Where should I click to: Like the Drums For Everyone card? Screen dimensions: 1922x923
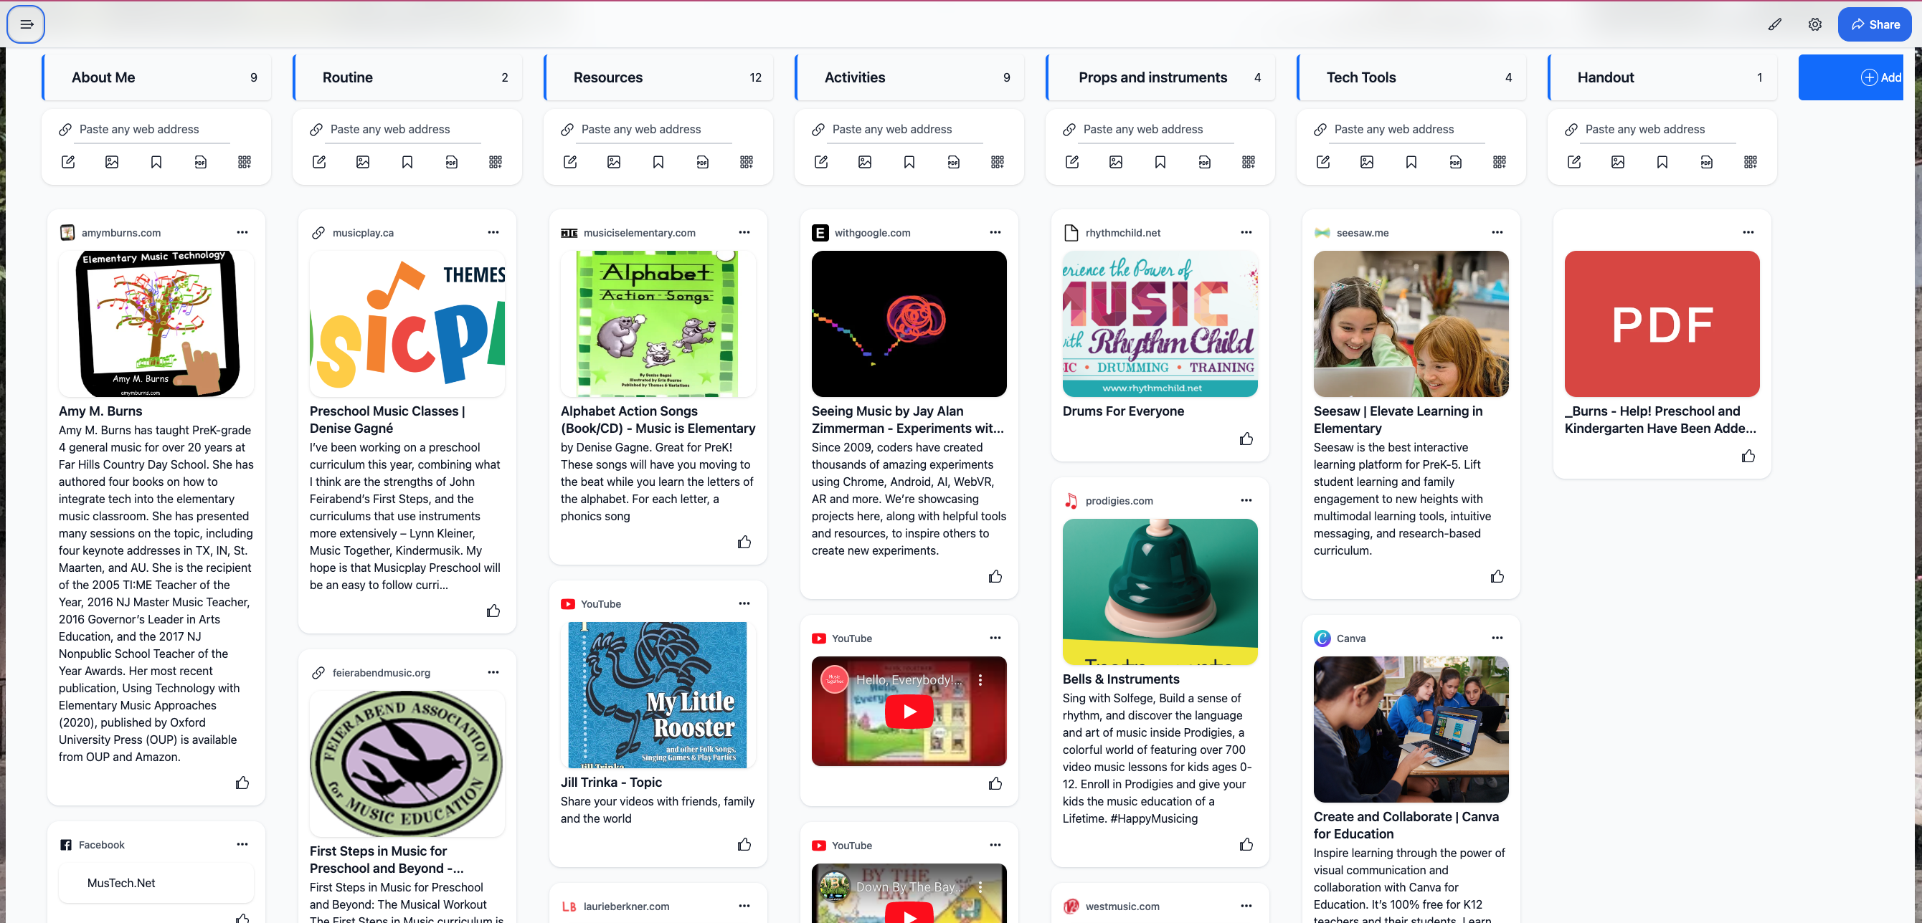(1246, 439)
